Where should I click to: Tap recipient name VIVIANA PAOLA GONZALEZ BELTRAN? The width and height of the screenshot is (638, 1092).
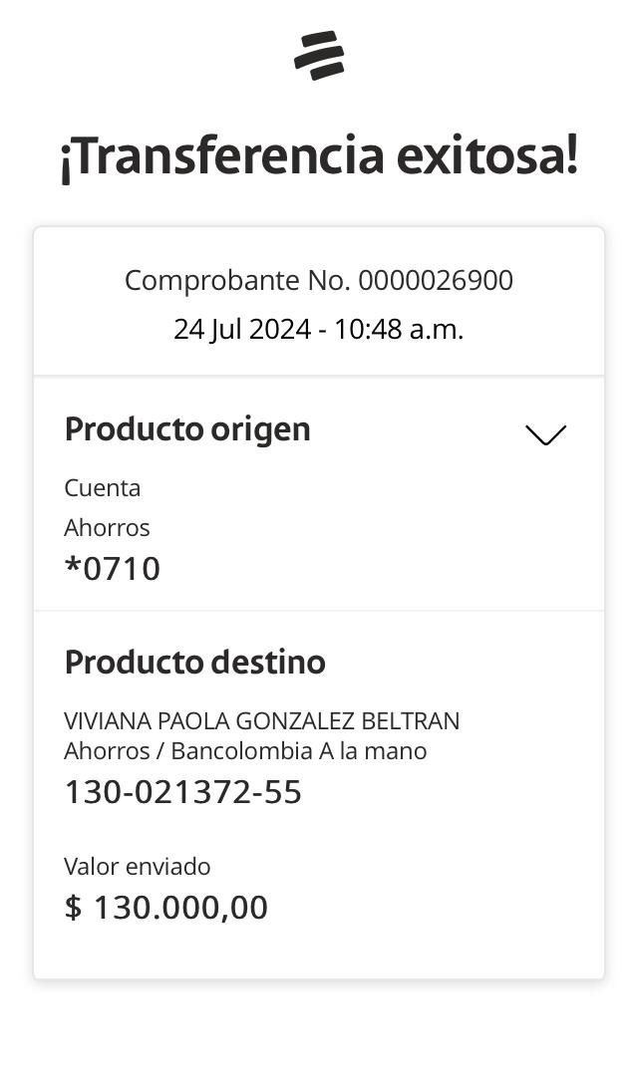261,720
